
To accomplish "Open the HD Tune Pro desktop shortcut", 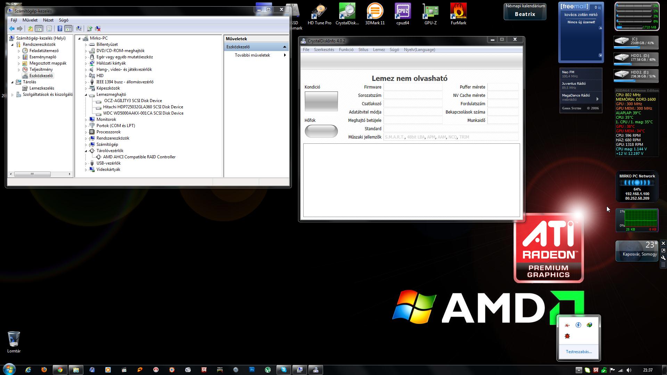I will click(x=319, y=14).
